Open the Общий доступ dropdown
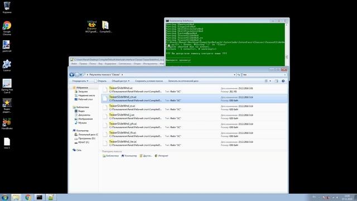 (x=120, y=81)
